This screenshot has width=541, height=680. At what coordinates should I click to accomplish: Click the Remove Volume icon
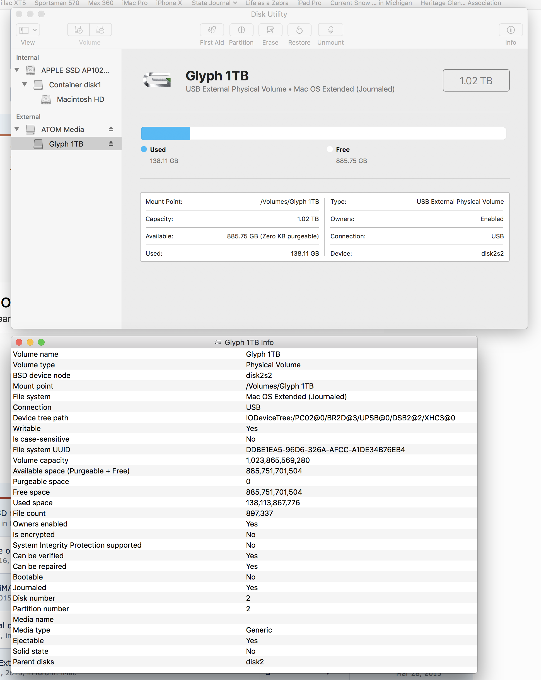100,30
